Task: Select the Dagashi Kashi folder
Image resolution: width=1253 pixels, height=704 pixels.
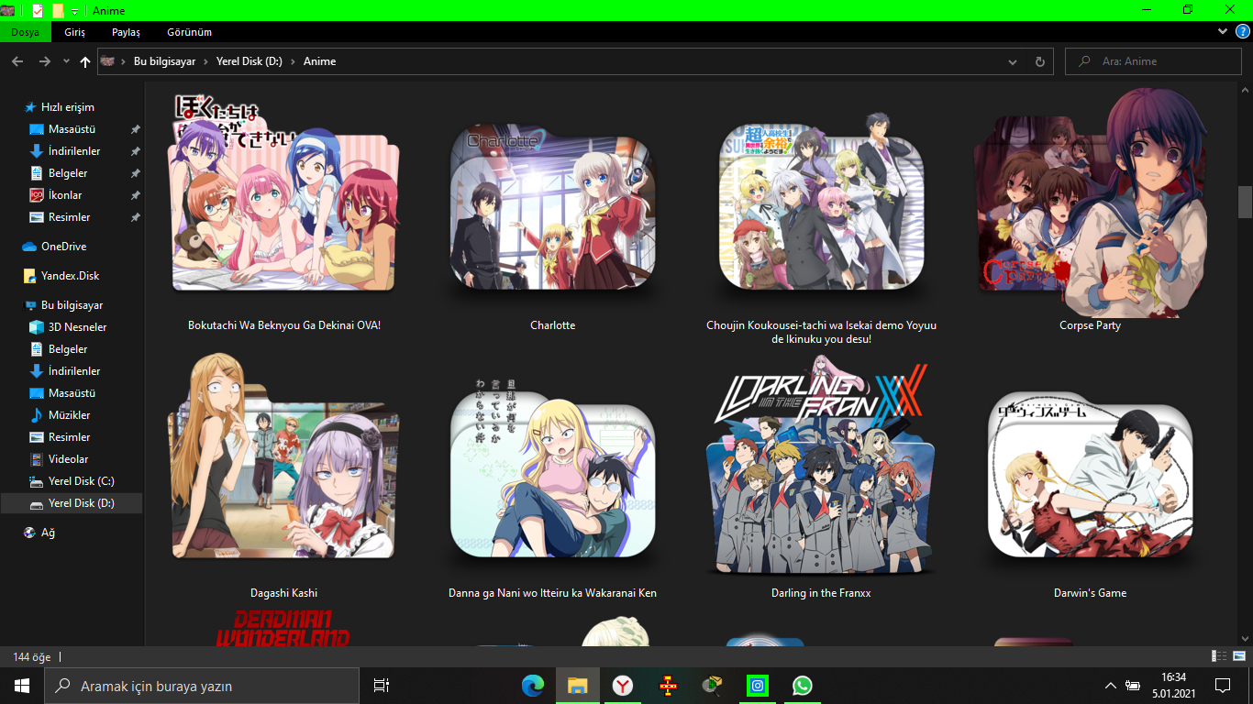Action: 284,477
